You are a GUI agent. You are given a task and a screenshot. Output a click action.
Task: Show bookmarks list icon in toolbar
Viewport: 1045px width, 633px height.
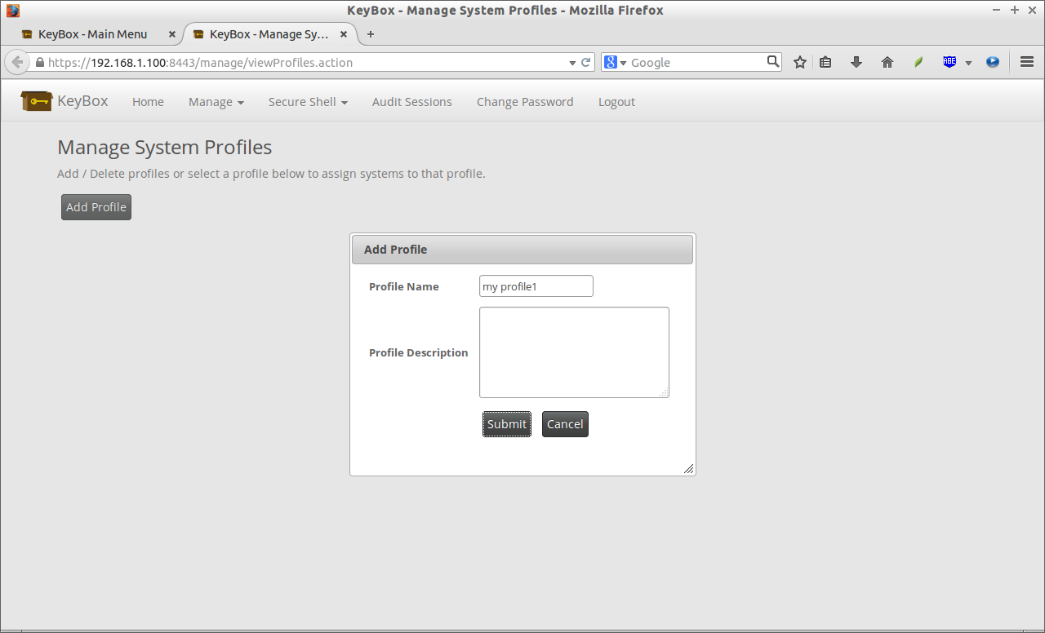pyautogui.click(x=825, y=62)
